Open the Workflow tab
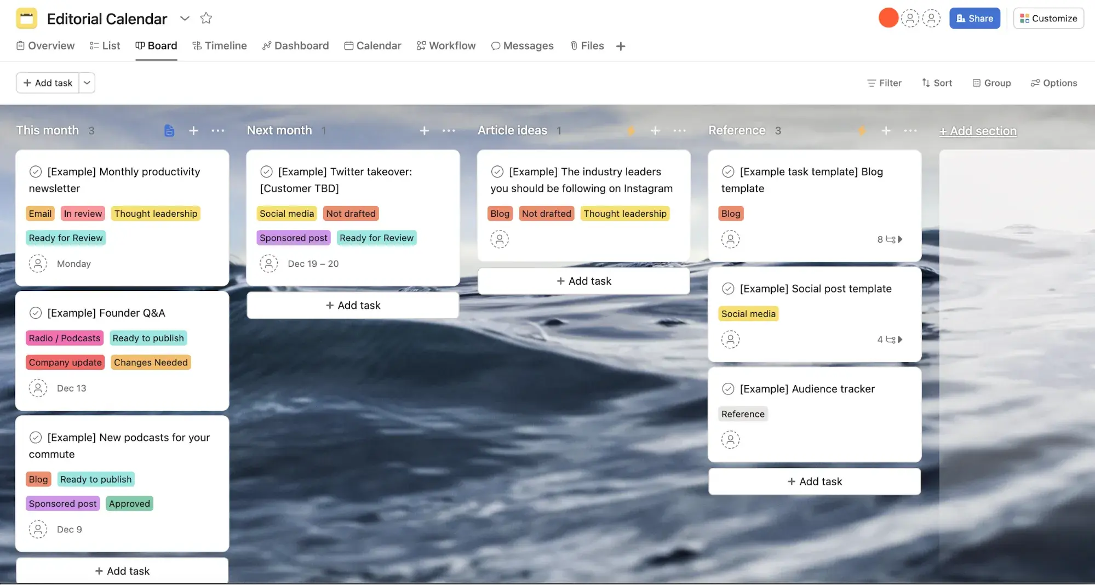This screenshot has width=1095, height=585. pyautogui.click(x=446, y=45)
